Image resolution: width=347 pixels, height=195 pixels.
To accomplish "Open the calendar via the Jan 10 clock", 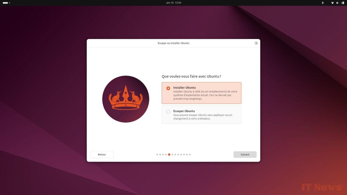I will point(170,3).
